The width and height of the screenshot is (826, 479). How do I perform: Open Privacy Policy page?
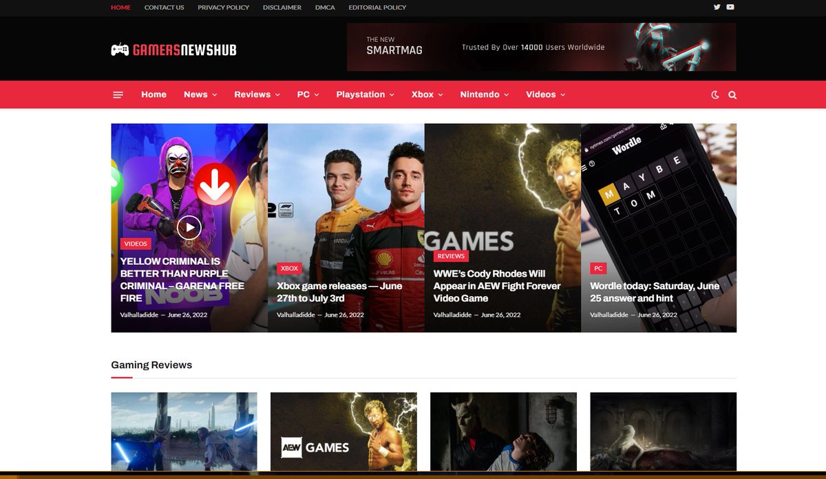pos(224,8)
